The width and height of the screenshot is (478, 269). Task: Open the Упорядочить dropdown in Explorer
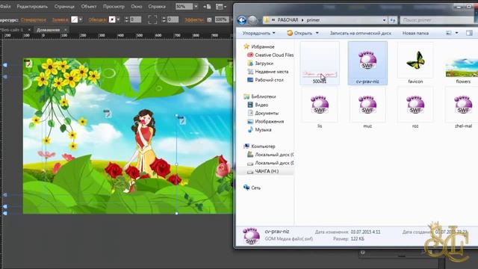(258, 33)
